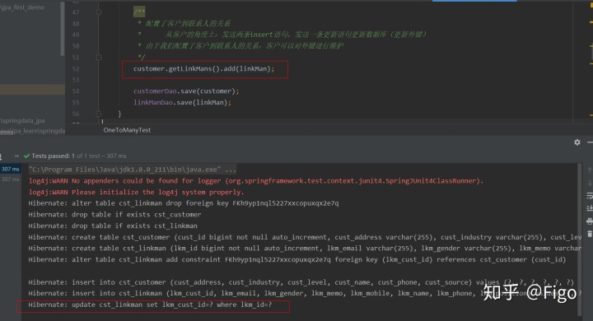Click the method fold end marker on line 56

[99, 114]
